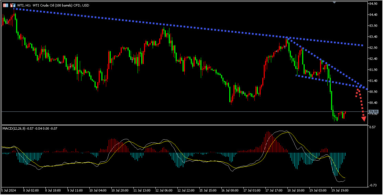The image size is (383, 195).
Task: Click the 5 Jul 2024 date label
Action: (x=9, y=190)
